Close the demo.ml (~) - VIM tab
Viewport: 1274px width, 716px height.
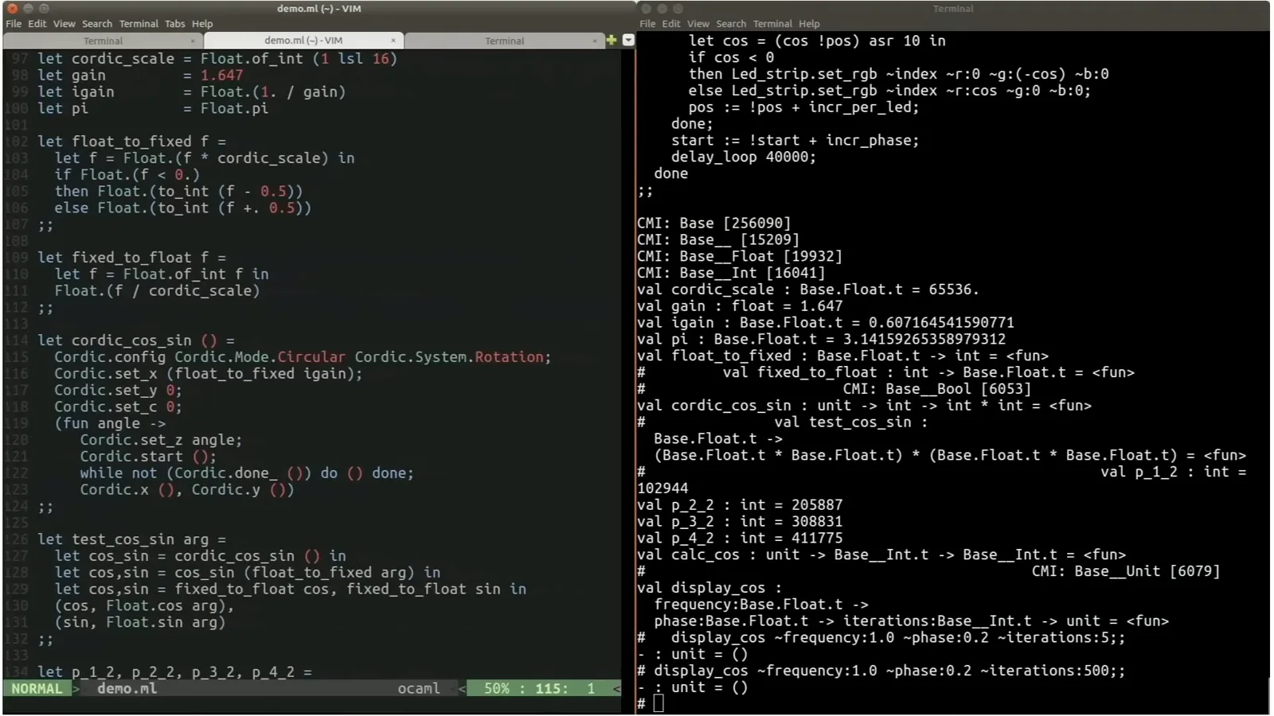tap(393, 41)
